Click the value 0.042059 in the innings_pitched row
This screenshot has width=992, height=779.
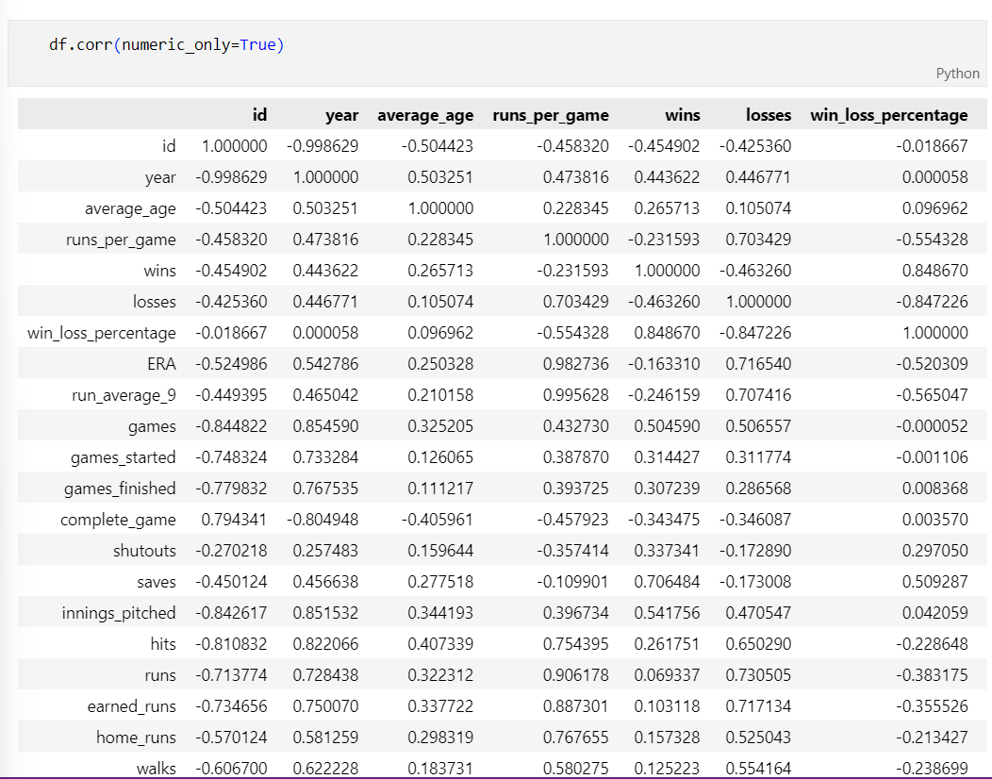click(x=934, y=613)
